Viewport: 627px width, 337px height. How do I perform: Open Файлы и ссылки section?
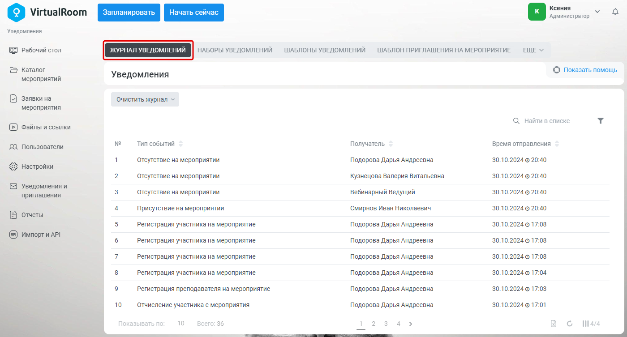click(x=40, y=127)
